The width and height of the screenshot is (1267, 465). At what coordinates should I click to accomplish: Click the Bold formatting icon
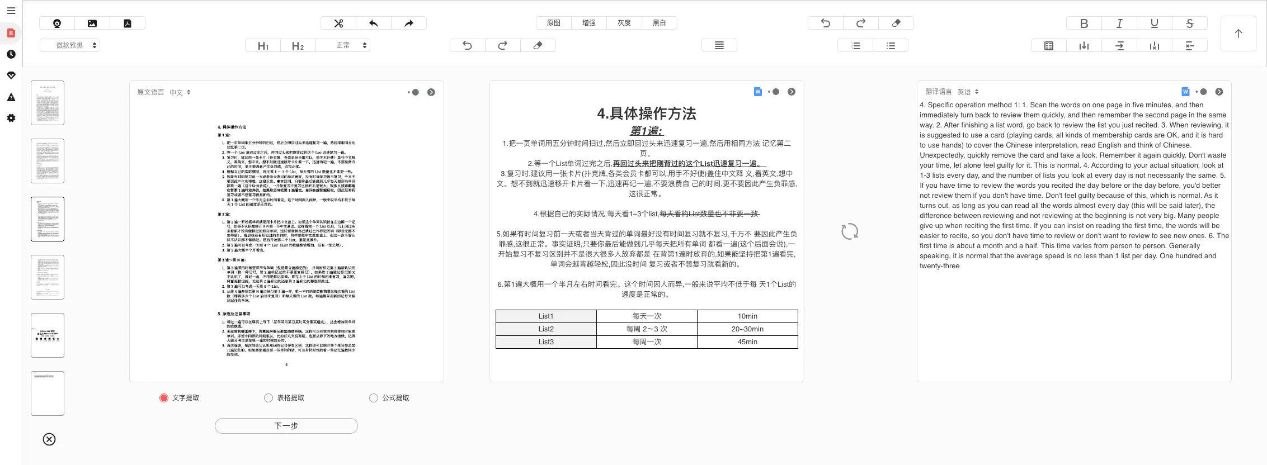[x=1084, y=23]
